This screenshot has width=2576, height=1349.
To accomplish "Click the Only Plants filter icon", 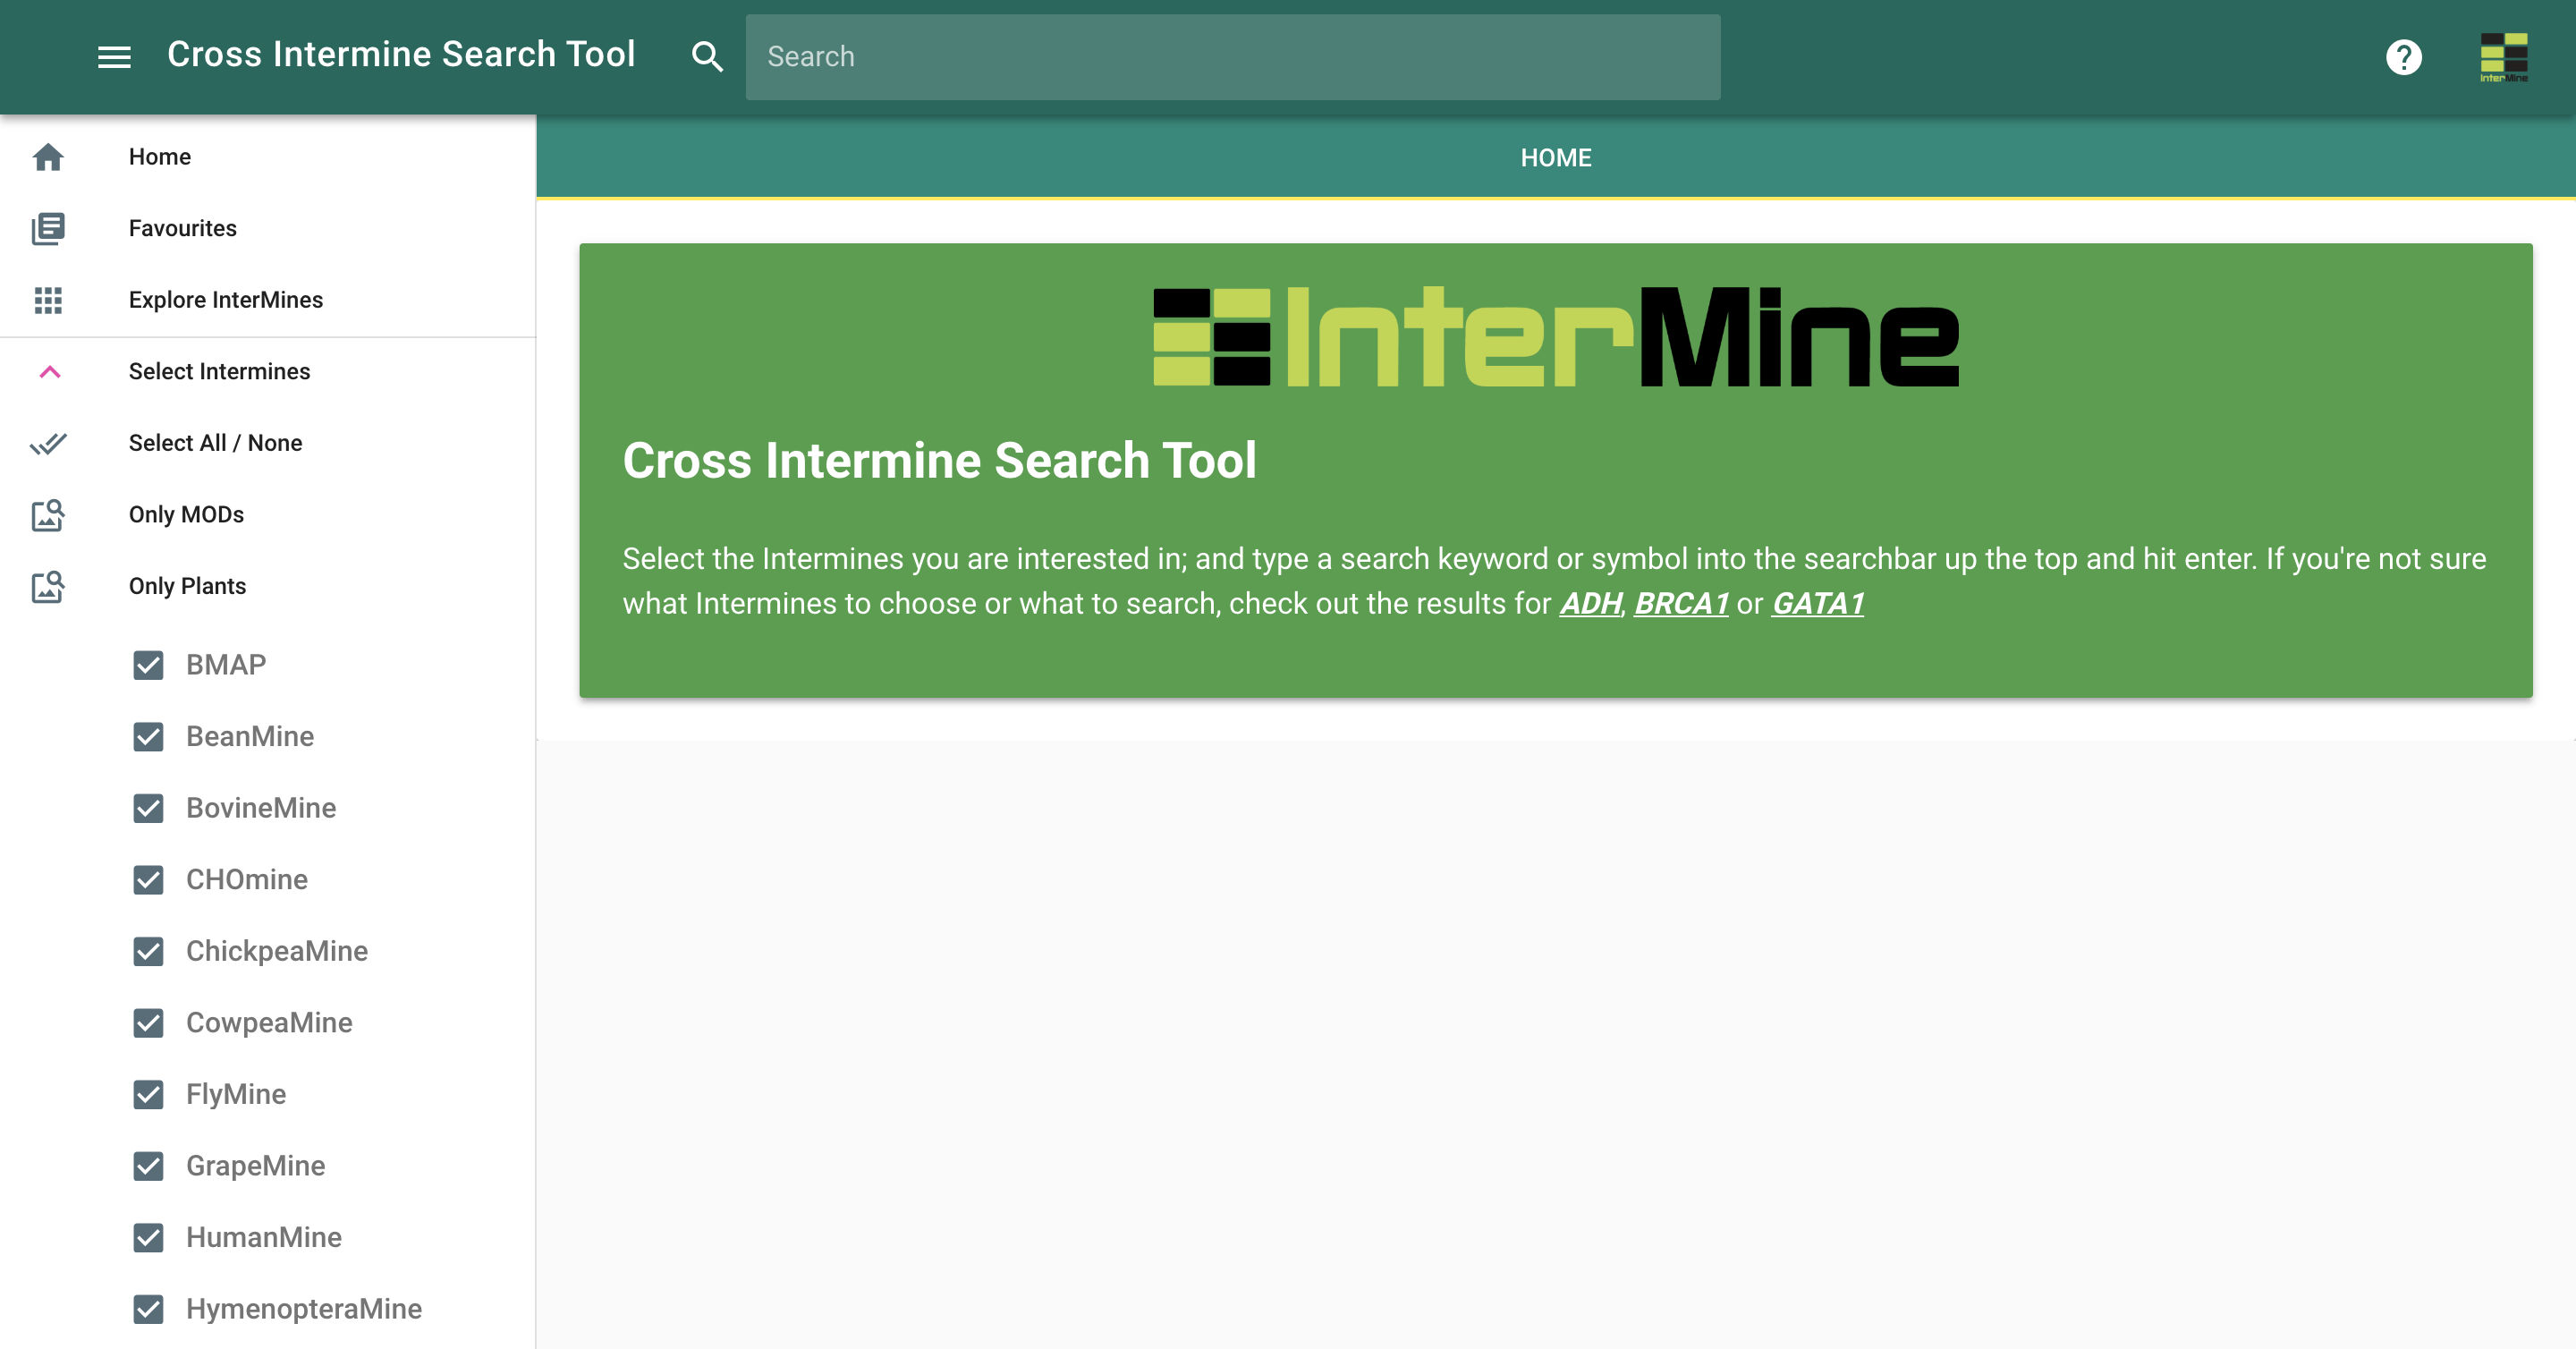I will tap(47, 587).
